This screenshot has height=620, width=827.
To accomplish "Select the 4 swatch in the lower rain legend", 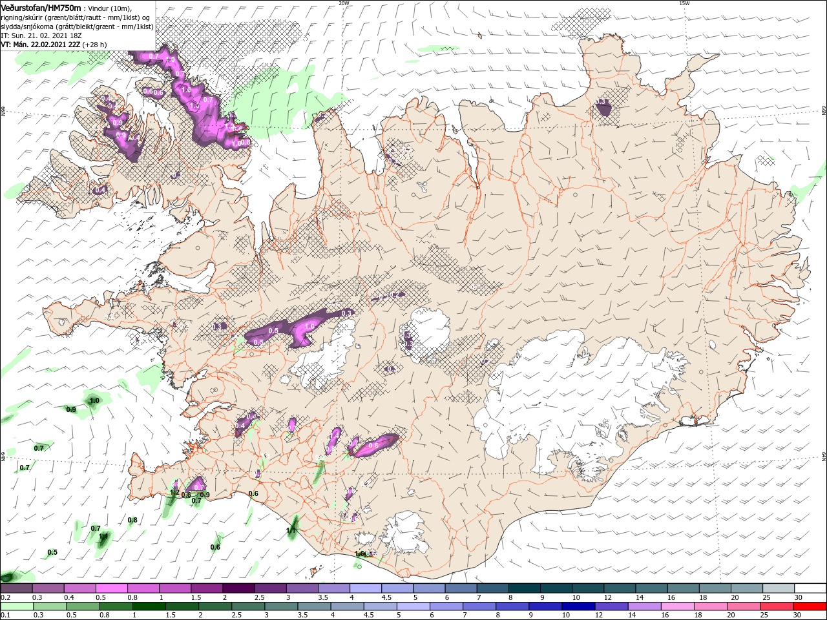I will click(x=347, y=606).
